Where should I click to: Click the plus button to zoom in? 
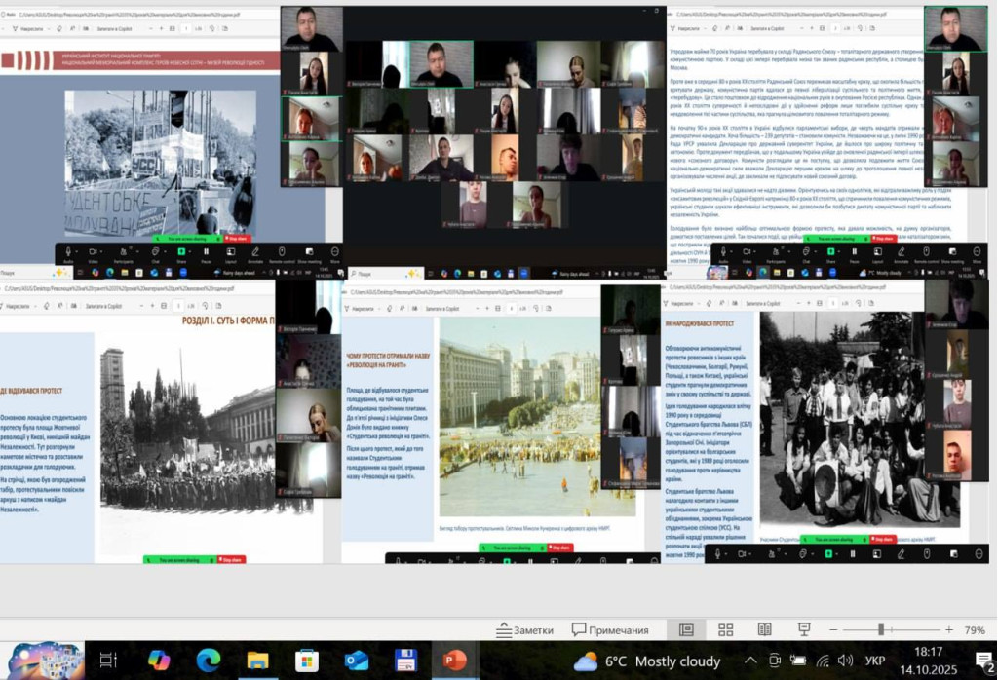tap(947, 630)
